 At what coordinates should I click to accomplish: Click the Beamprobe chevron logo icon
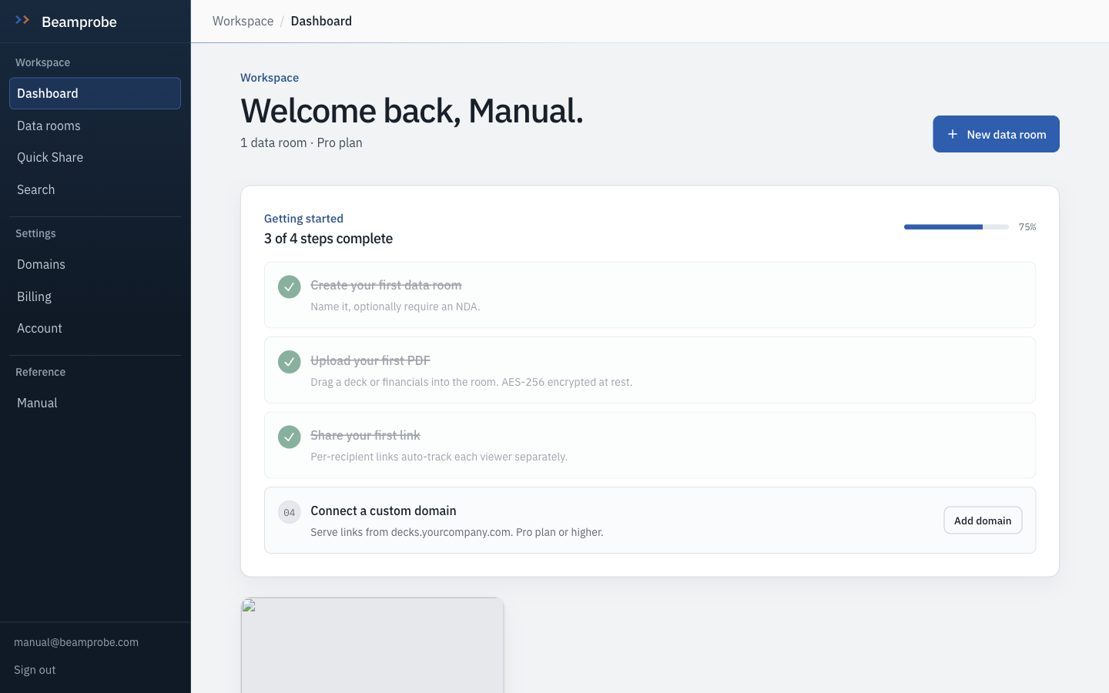[22, 20]
